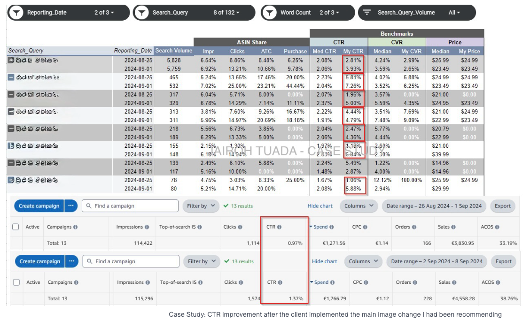
Task: Click CTR info icon above the 1.37% value
Action: (x=280, y=282)
